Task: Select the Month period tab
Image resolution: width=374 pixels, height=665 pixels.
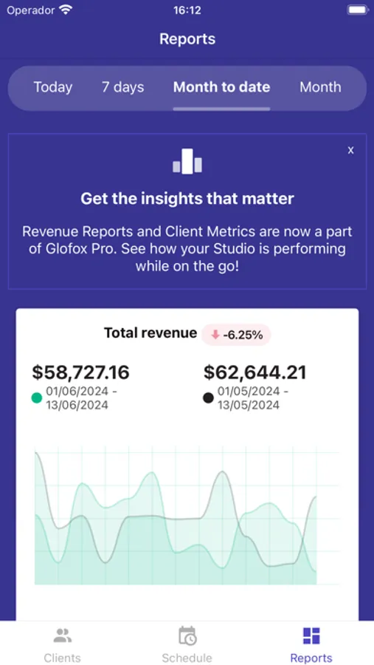Action: click(x=320, y=87)
